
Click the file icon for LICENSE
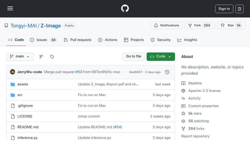pos(13,116)
